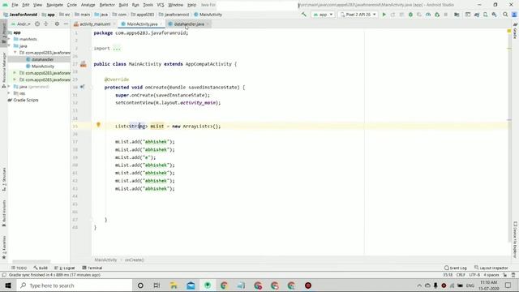The height and width of the screenshot is (292, 519).
Task: Click the Collapse All icon in the Project panel
Action: 46,24
